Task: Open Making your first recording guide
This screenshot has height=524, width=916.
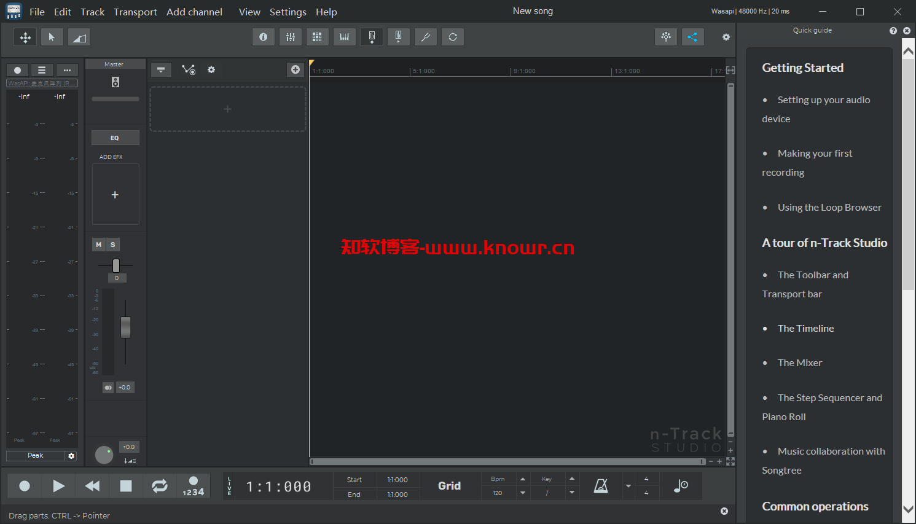Action: pos(807,163)
